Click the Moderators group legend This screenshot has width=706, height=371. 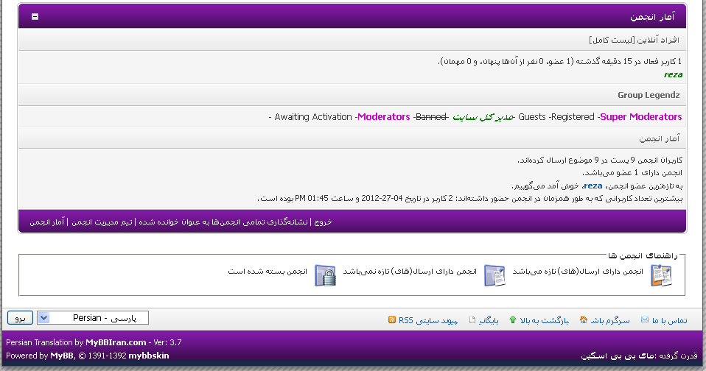coord(384,117)
